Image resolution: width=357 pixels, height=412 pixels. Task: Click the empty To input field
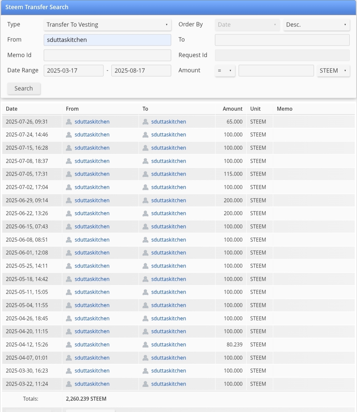[282, 40]
